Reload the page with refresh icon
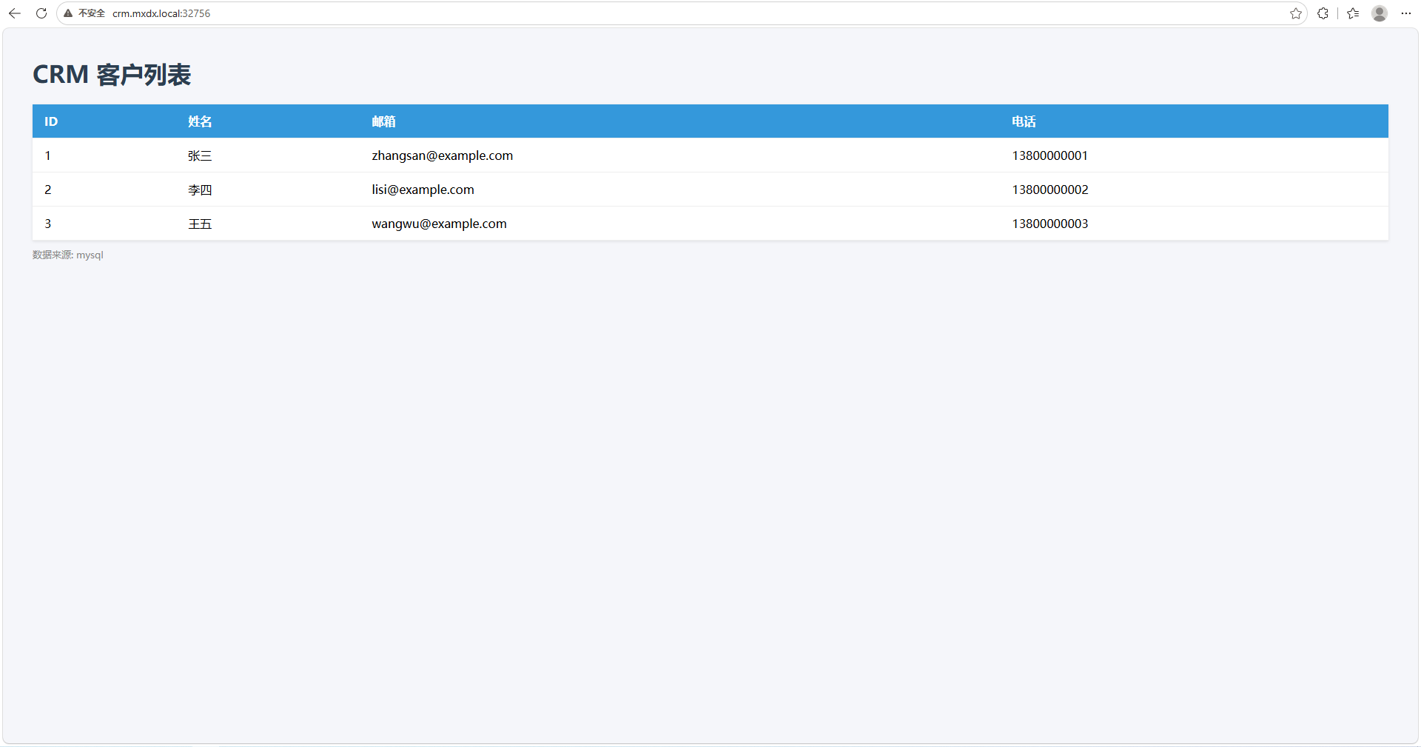 [x=41, y=13]
